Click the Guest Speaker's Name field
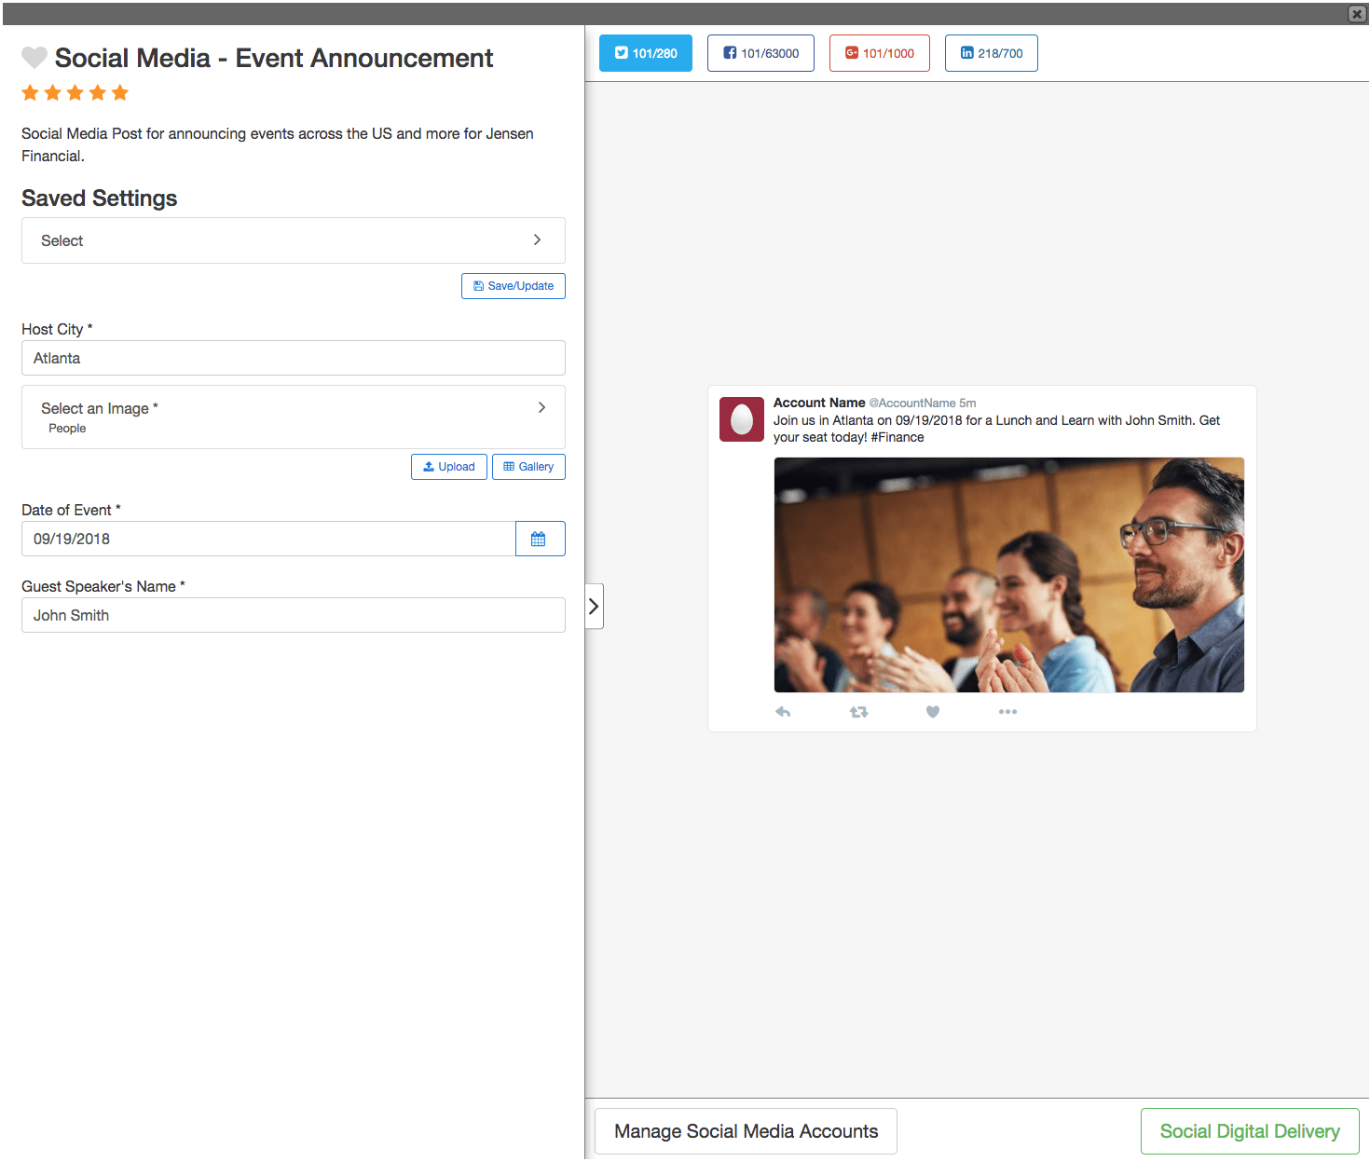This screenshot has width=1370, height=1162. tap(294, 615)
